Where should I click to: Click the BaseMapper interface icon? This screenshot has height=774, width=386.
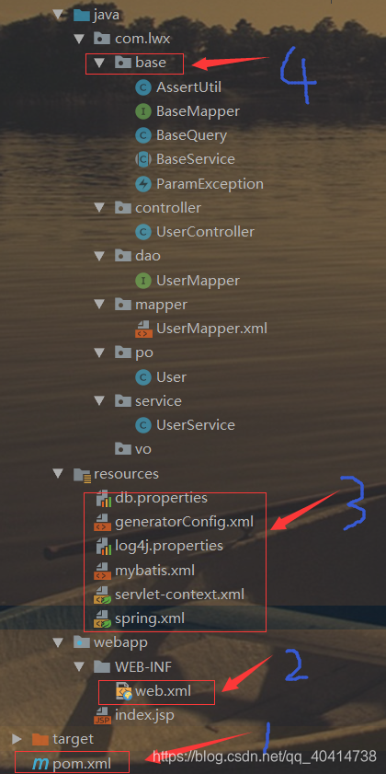point(143,112)
